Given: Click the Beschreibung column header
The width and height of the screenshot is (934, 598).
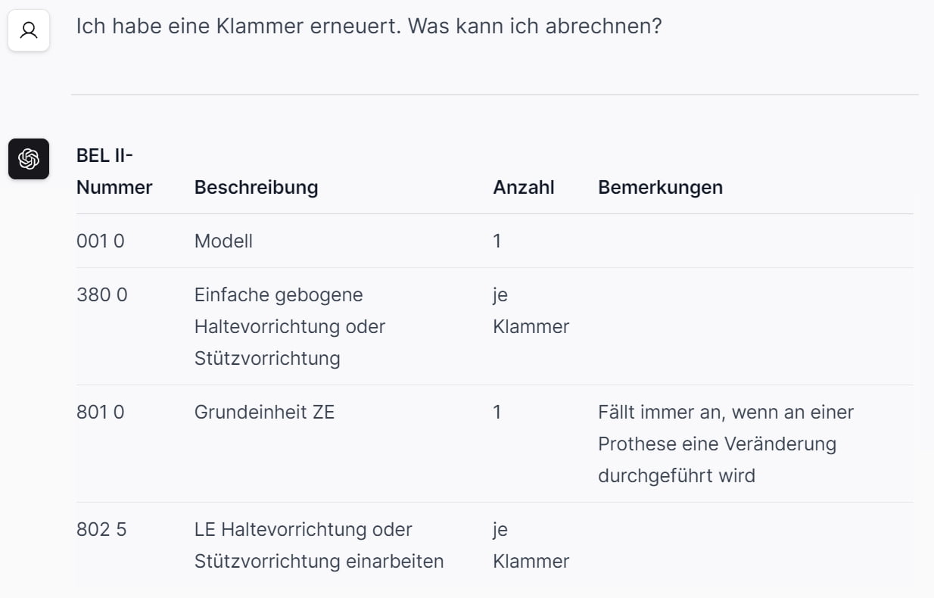Looking at the screenshot, I should (256, 188).
